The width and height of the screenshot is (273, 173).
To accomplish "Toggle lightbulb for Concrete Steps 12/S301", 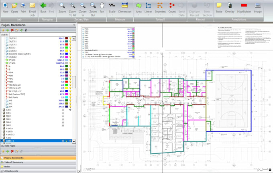I will 70,54.
